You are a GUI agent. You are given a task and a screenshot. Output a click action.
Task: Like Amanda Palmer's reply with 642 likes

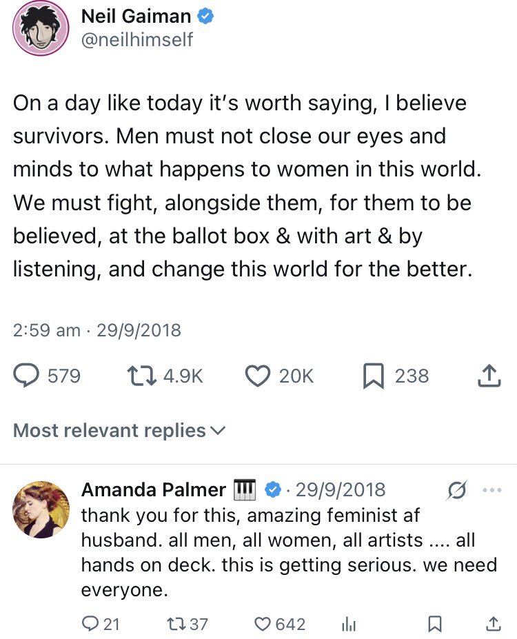263,624
